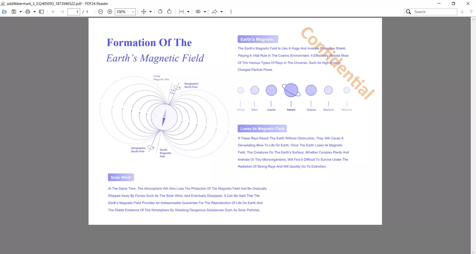Rotate the page counterclockwise
The image size is (476, 254).
160,11
